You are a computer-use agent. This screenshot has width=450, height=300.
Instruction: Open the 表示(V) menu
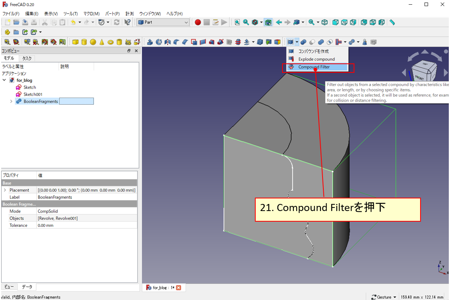coord(51,13)
